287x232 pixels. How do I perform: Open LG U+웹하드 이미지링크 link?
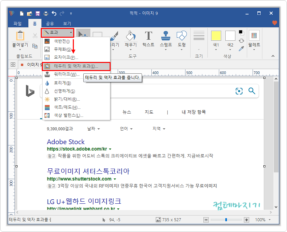84,201
